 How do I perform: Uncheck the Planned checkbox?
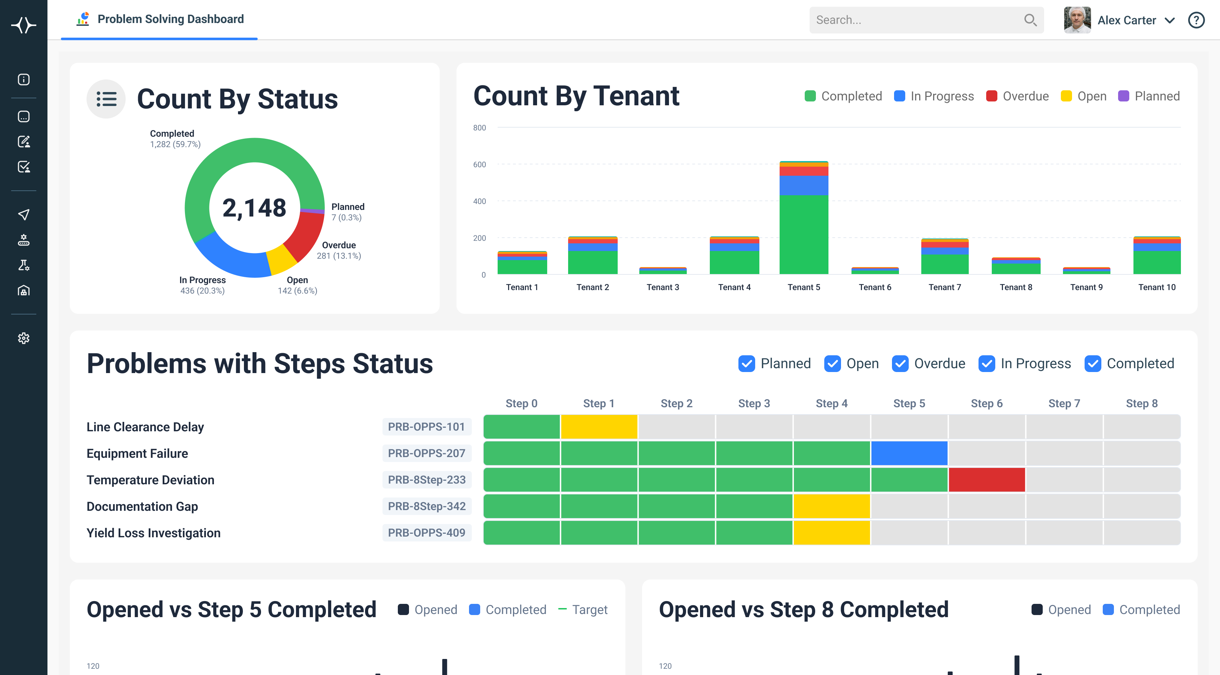(x=746, y=363)
